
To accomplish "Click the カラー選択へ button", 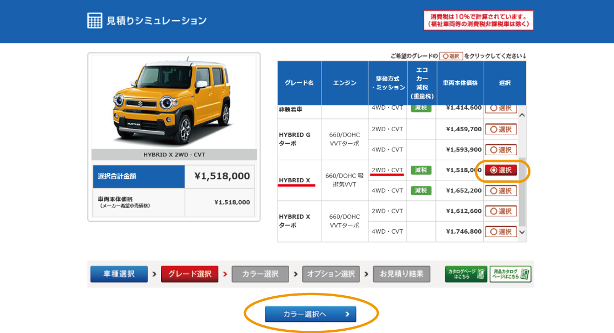I will click(311, 314).
